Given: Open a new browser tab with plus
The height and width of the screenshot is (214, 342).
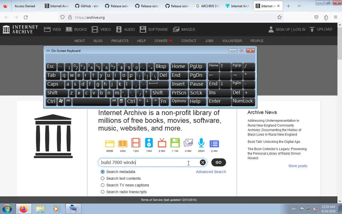Looking at the screenshot, I should coord(288,6).
